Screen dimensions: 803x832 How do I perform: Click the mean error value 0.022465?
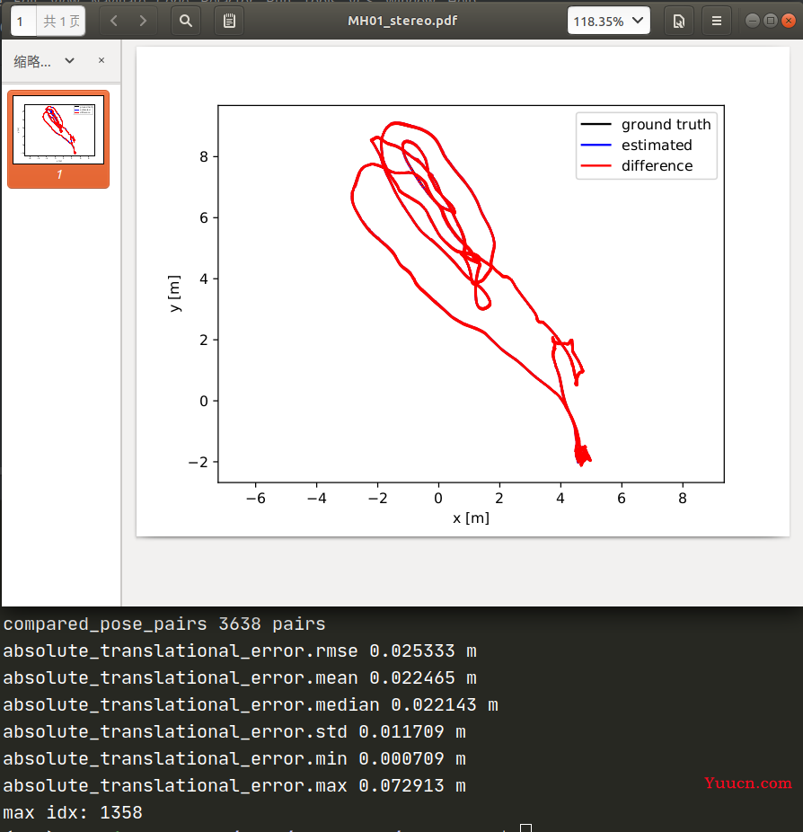pyautogui.click(x=412, y=678)
